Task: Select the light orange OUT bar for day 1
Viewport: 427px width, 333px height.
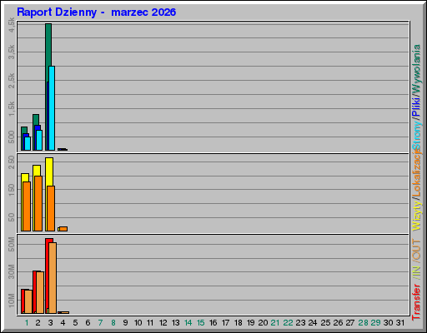Action: coord(28,301)
